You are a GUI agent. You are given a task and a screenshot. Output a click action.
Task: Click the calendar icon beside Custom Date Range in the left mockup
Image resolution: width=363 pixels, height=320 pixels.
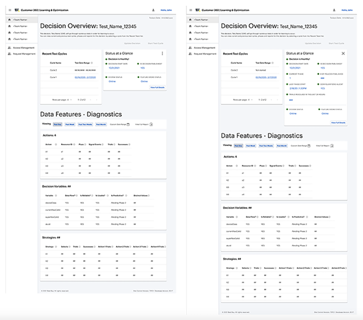click(x=128, y=124)
